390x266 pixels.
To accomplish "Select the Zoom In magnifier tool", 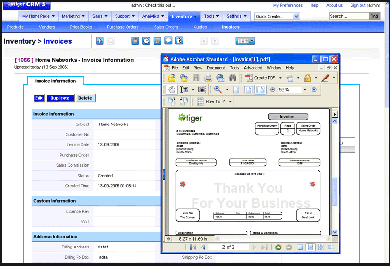I will pos(218,89).
